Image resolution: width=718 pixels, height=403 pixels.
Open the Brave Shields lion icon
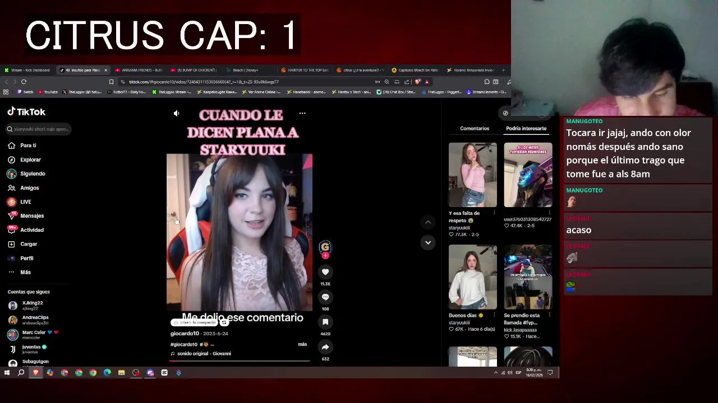(x=417, y=82)
